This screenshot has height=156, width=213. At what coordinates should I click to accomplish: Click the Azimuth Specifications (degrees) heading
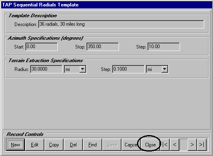(45, 38)
